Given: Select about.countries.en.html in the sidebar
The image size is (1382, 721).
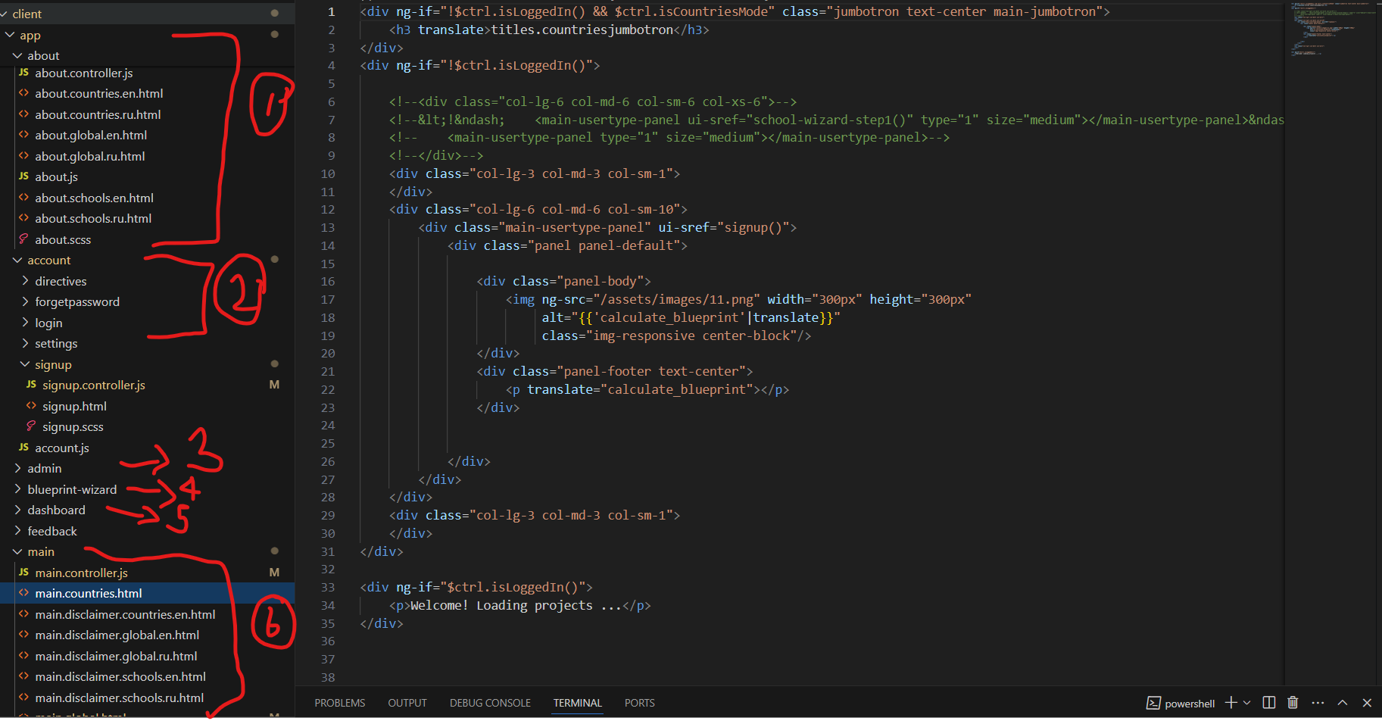Looking at the screenshot, I should tap(98, 93).
